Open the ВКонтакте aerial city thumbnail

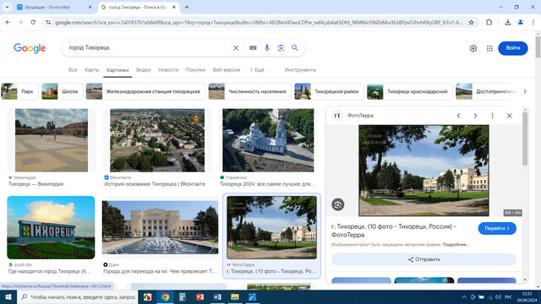(157, 140)
